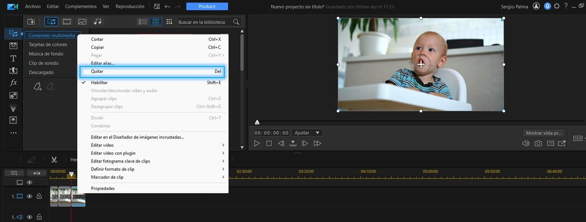Image resolution: width=586 pixels, height=222 pixels.
Task: Open the Editar menu
Action: click(x=53, y=7)
